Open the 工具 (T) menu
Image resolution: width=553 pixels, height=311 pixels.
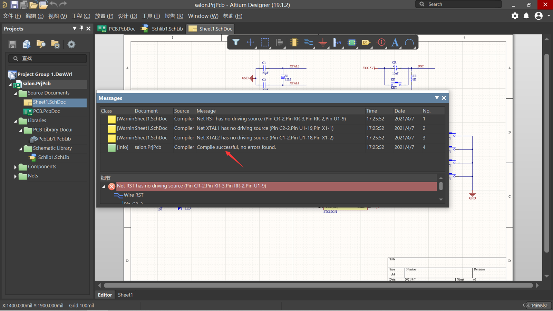(x=151, y=16)
